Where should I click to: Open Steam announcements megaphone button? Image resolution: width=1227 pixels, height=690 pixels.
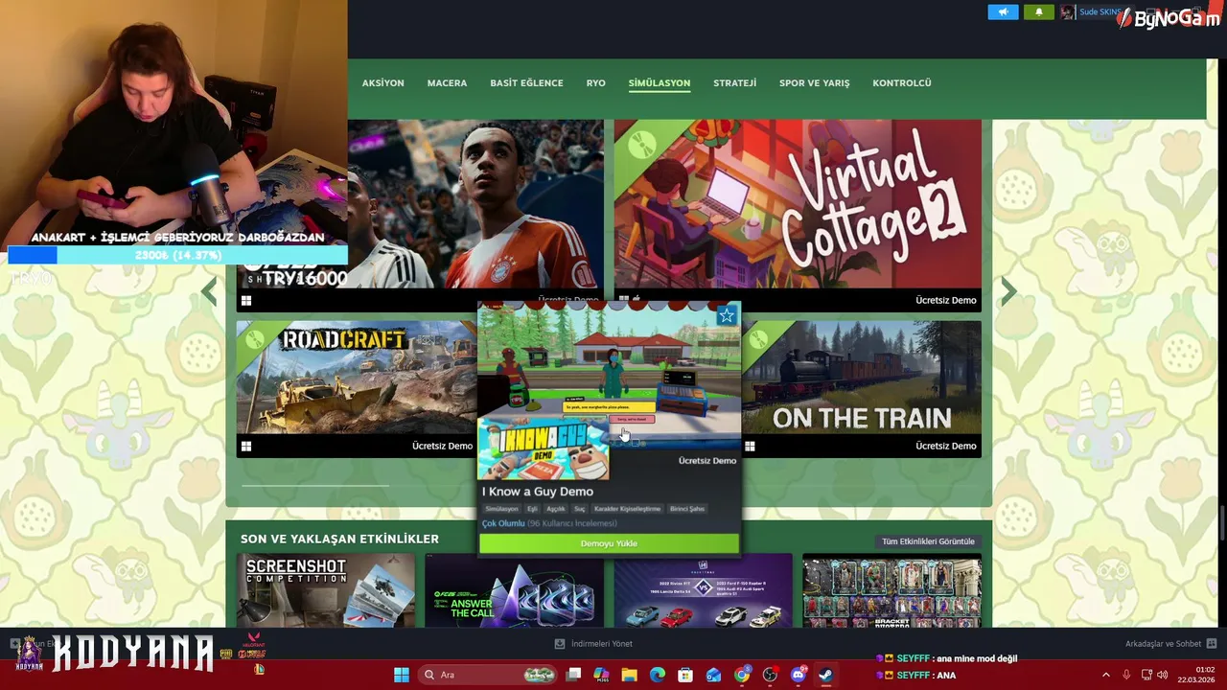pos(1003,12)
